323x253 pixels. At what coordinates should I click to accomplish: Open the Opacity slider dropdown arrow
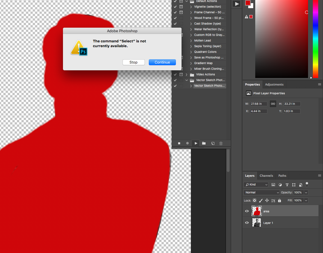coord(306,193)
